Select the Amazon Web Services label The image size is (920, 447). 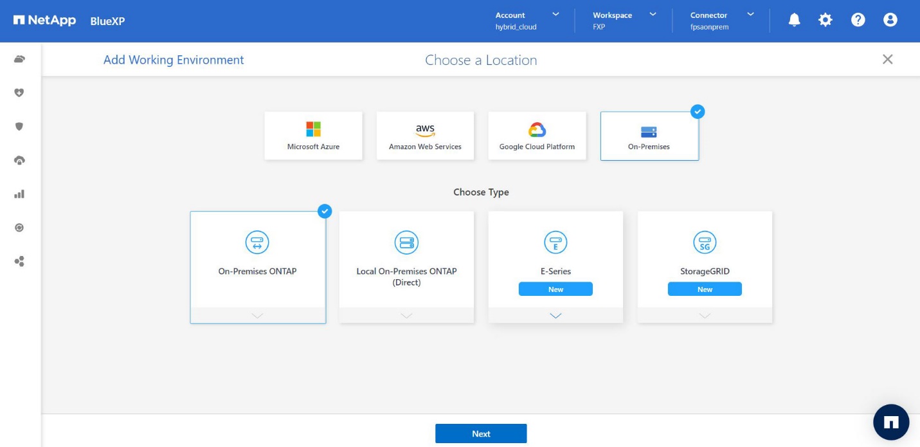point(425,147)
